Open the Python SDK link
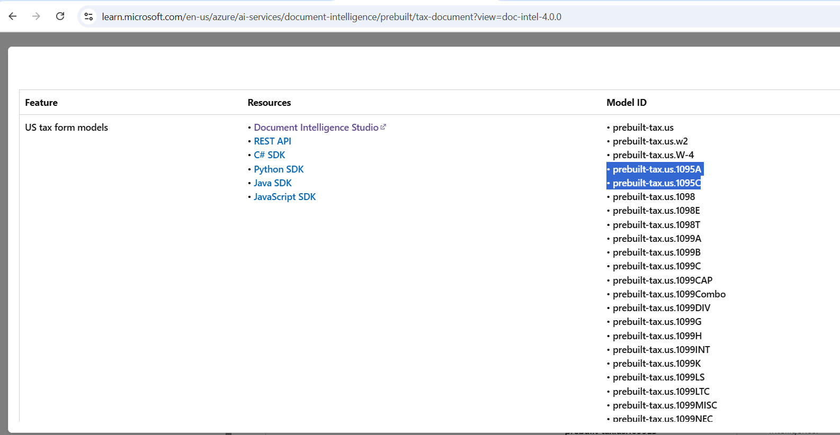Screen dimensions: 840x435 (279, 169)
